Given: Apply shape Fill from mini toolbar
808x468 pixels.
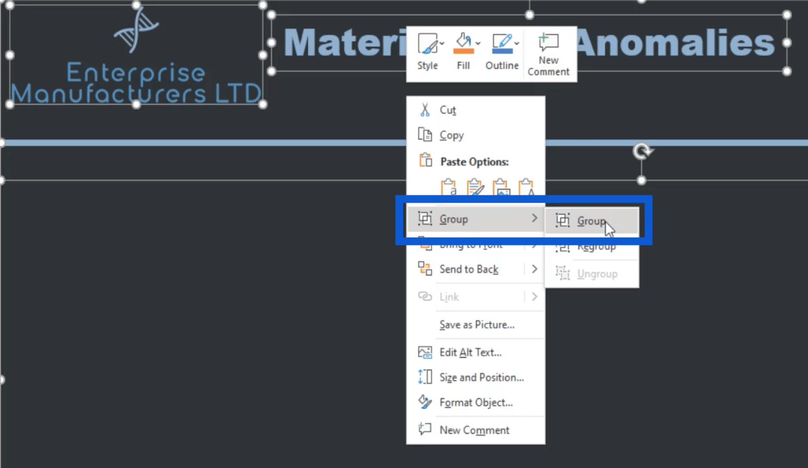Looking at the screenshot, I should [x=463, y=51].
